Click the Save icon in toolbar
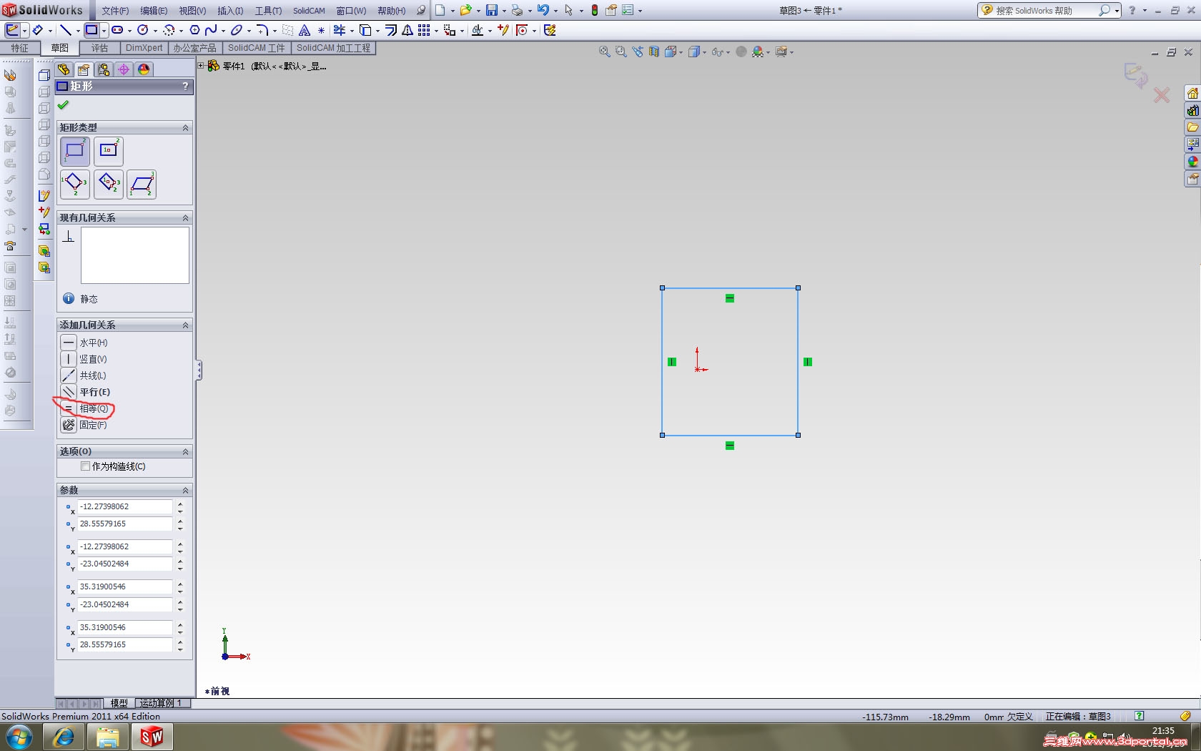1201x751 pixels. 492,10
